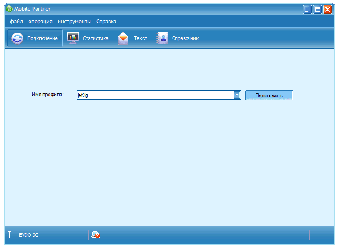Open the Справка menu
339x249 pixels.
tap(106, 22)
